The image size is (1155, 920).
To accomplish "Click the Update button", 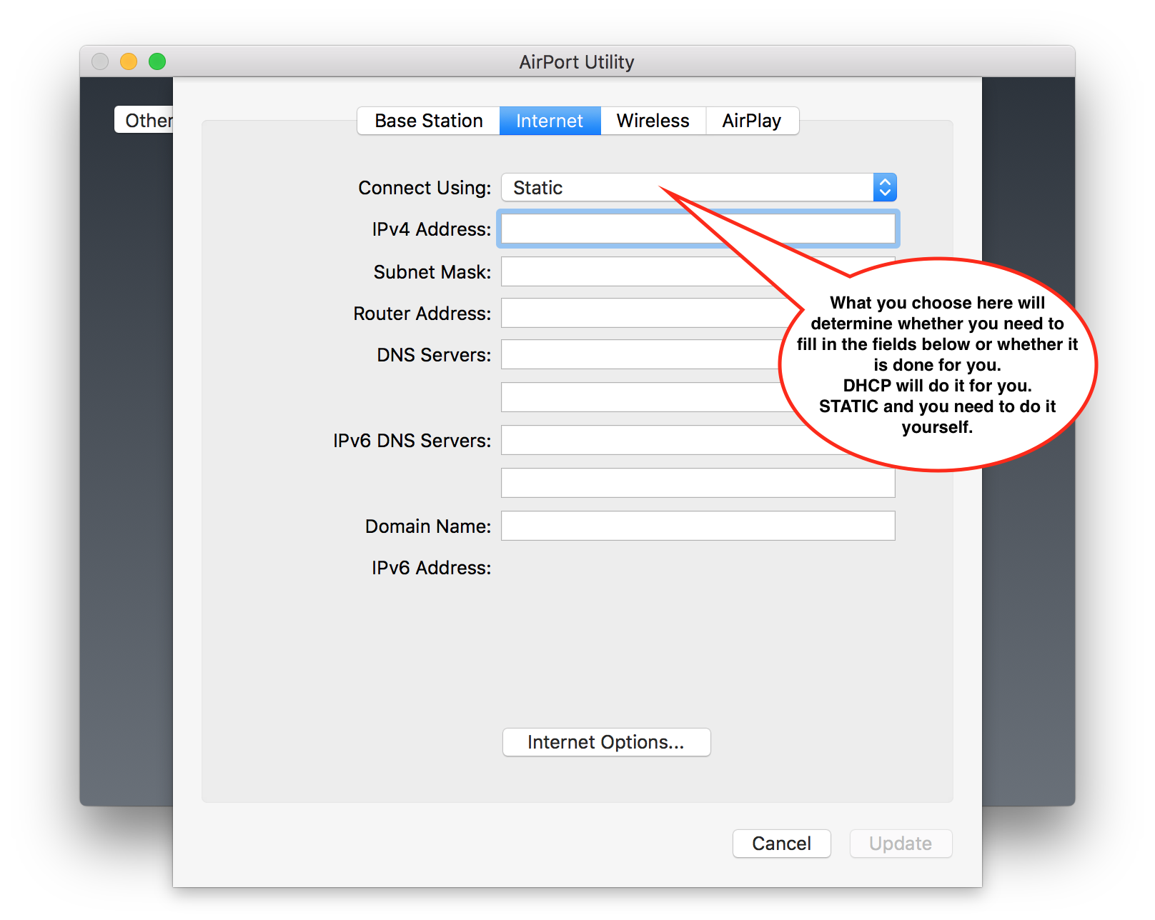I will (x=901, y=844).
